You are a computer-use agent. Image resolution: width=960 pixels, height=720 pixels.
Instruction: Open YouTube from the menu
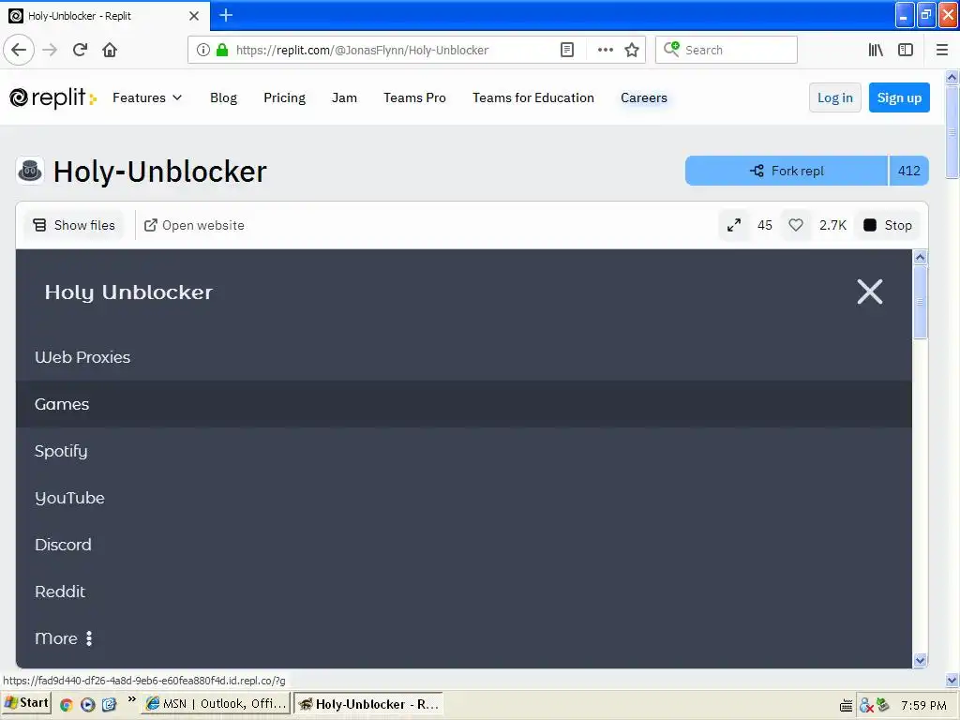coord(463,498)
